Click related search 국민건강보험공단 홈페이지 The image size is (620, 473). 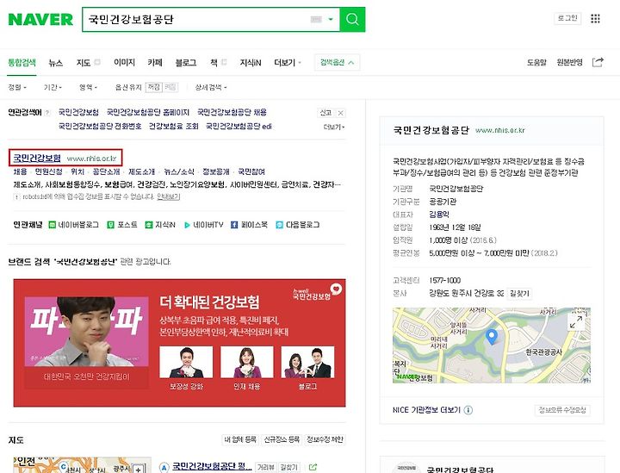point(148,112)
